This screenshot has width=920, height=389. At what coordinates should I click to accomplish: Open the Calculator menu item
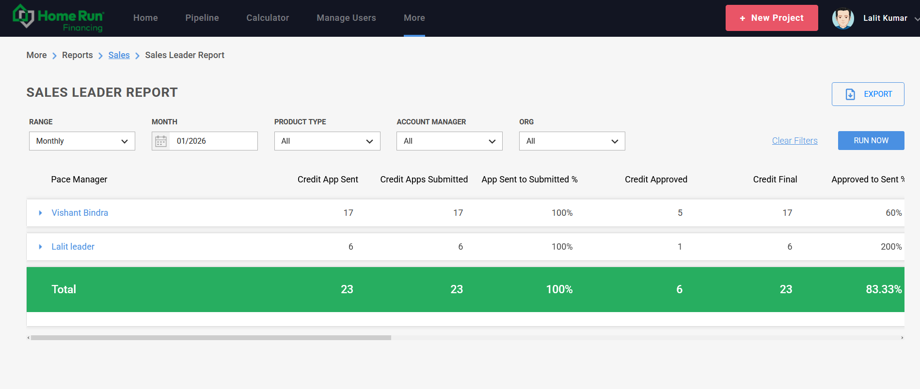click(x=268, y=18)
